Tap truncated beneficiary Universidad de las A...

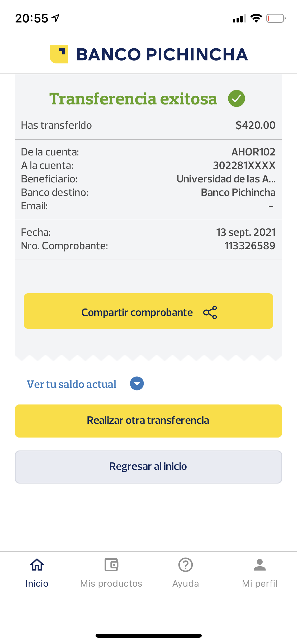(x=226, y=179)
